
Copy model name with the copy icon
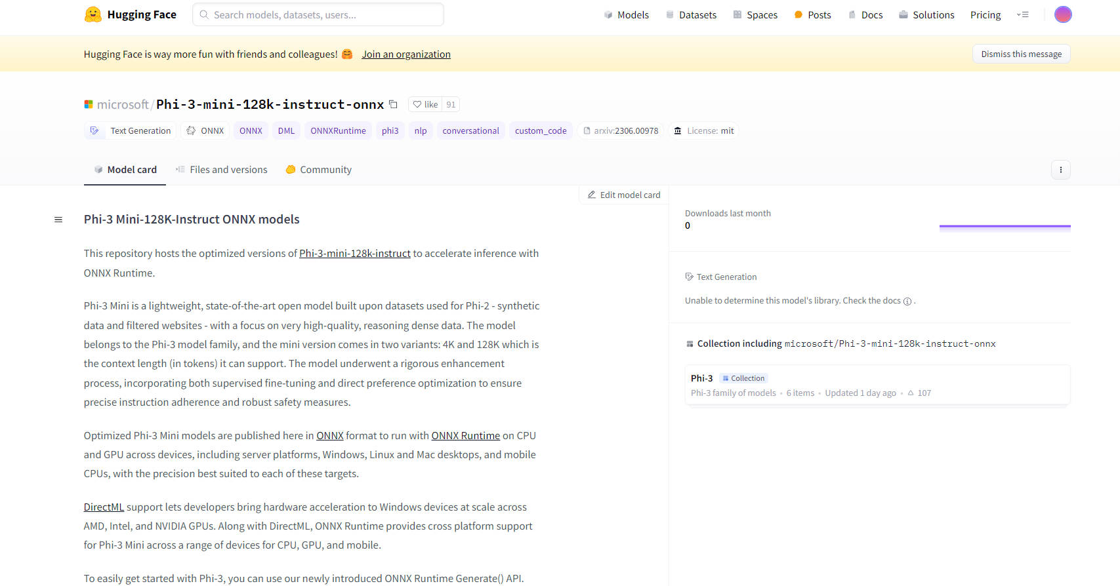coord(393,104)
